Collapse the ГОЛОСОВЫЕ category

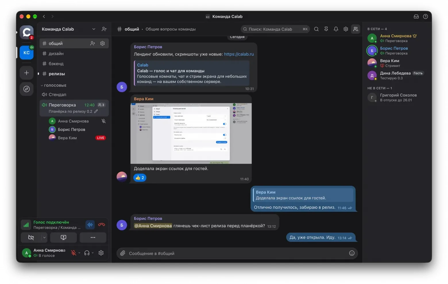coord(53,85)
